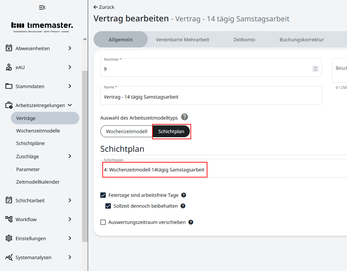
Task: Select the Wochenzeitmodell type button
Action: coord(126,131)
